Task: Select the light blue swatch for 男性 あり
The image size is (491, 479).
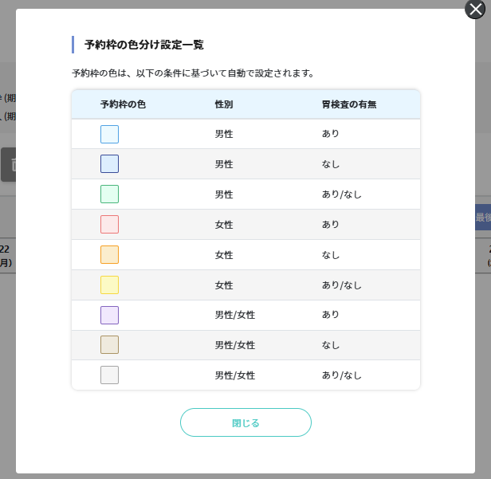Action: point(109,134)
